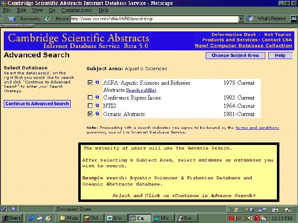Open New! Computer Database Collection link
Screen dimensions: 298x223
(243, 46)
